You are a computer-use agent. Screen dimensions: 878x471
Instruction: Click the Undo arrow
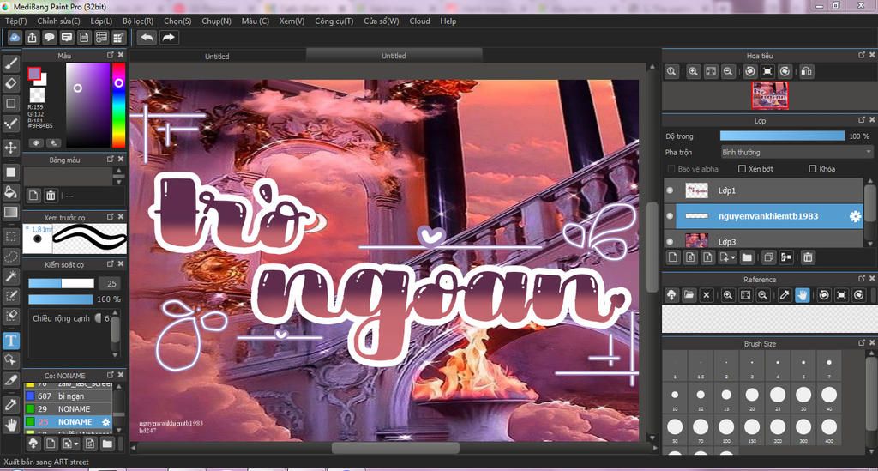coord(147,38)
